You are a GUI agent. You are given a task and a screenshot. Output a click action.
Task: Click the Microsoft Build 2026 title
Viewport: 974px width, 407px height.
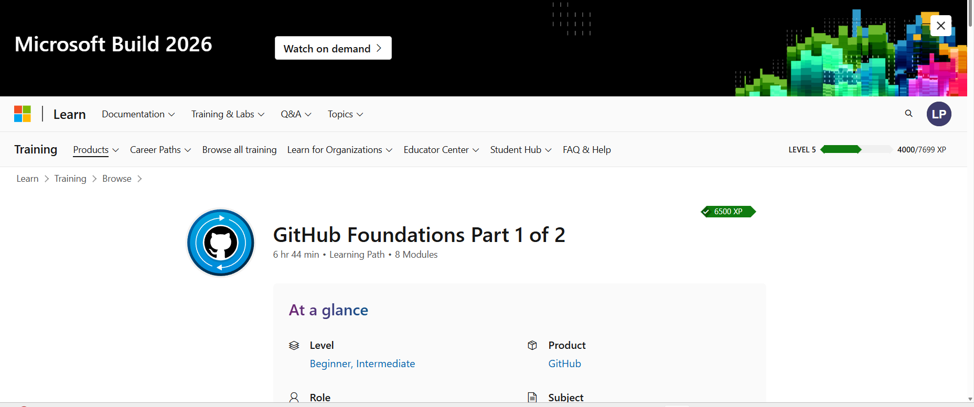click(113, 44)
